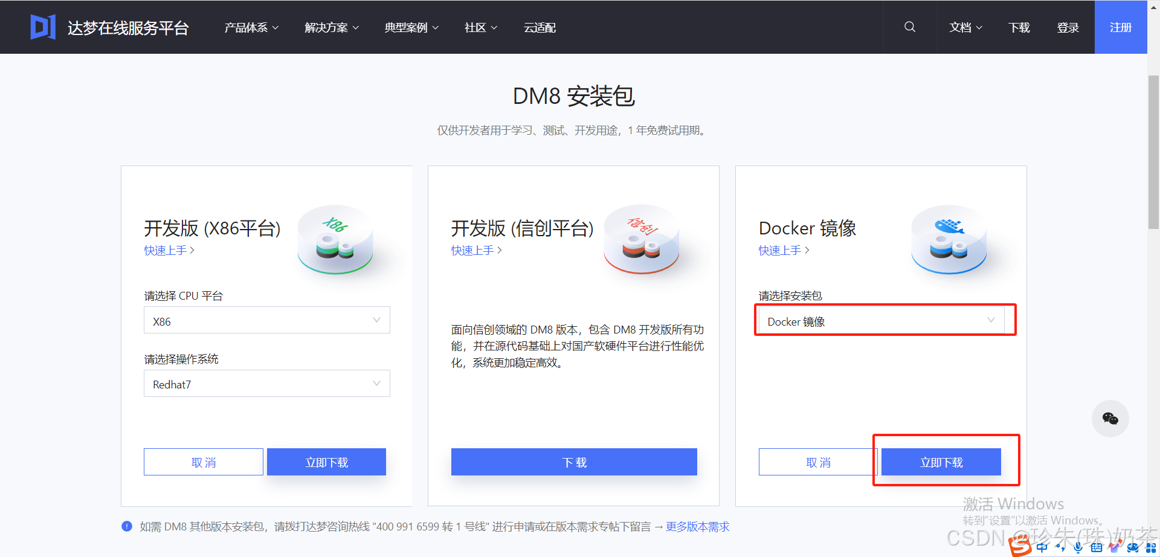Open the Sogou skin shirt icon
This screenshot has height=557, width=1160.
[1115, 547]
